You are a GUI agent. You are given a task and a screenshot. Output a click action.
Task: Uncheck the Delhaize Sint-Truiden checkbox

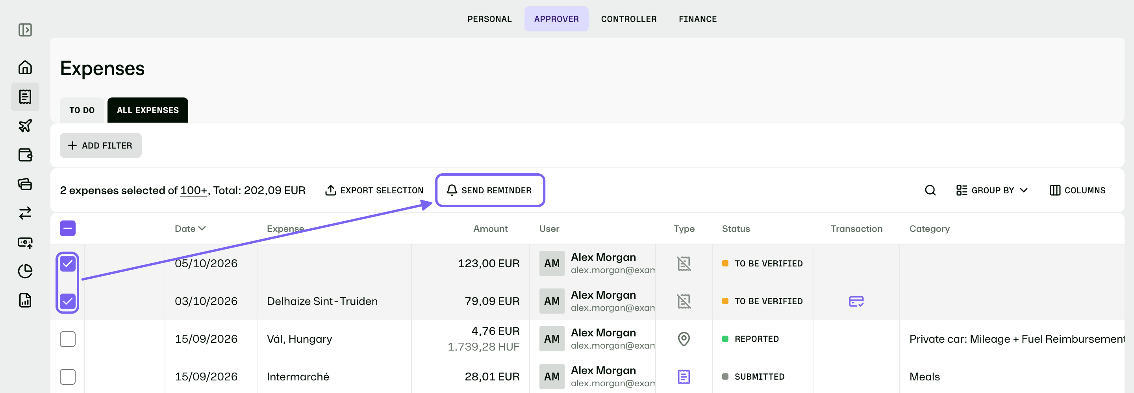(68, 301)
